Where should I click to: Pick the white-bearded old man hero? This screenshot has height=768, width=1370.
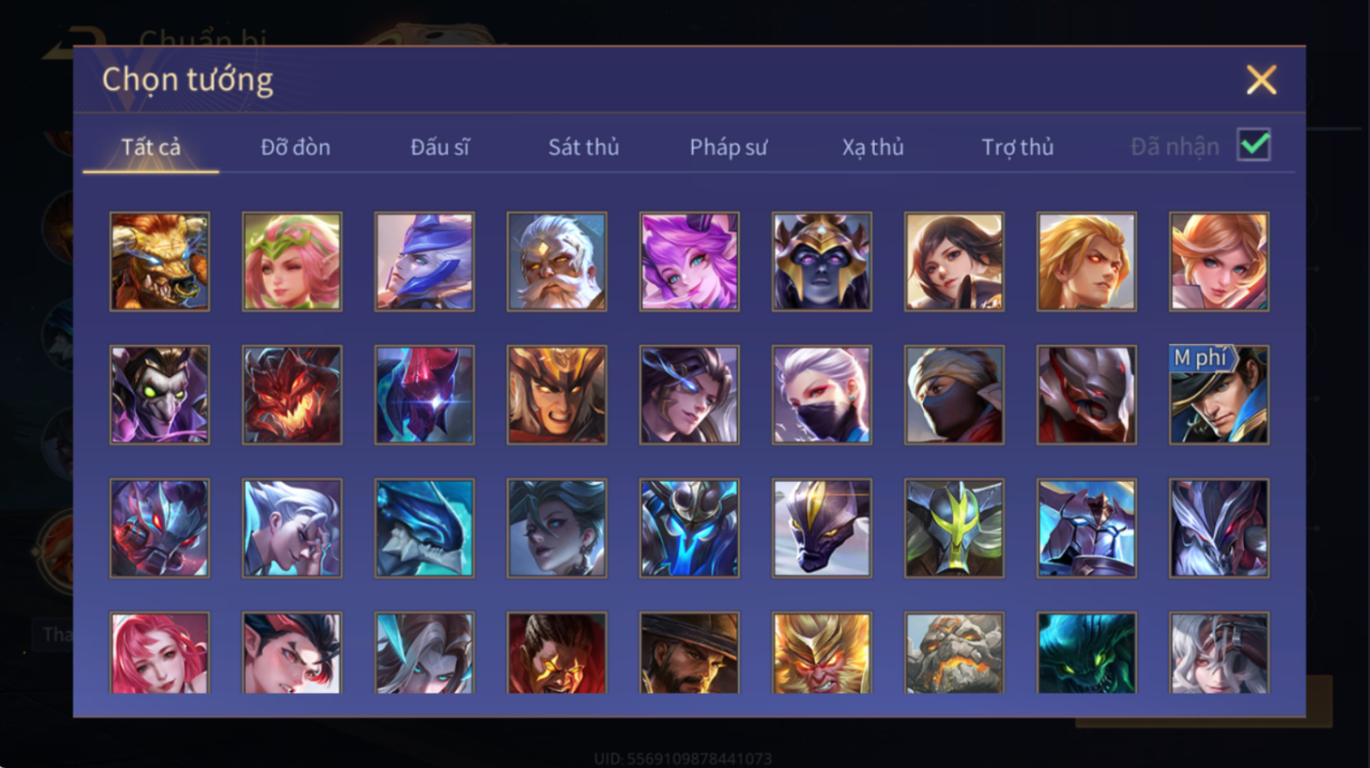(x=557, y=262)
